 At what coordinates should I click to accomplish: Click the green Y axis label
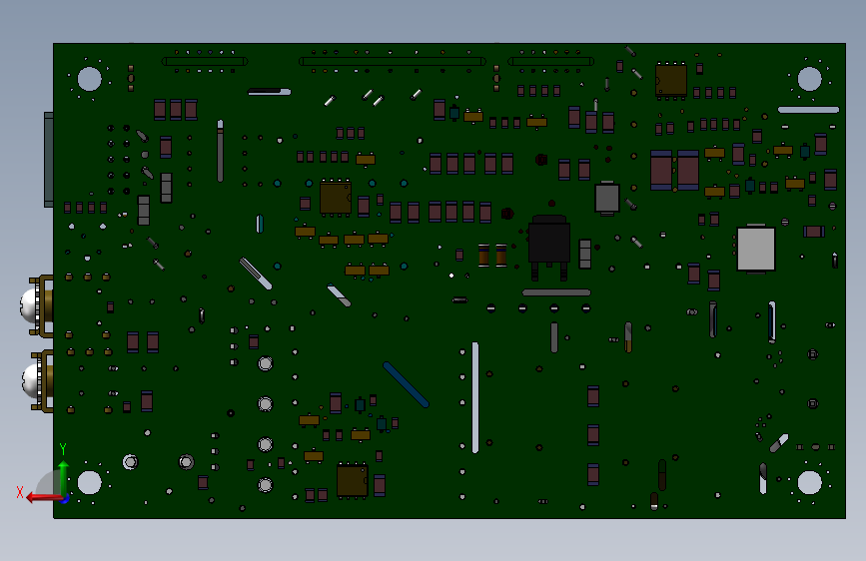tap(63, 448)
